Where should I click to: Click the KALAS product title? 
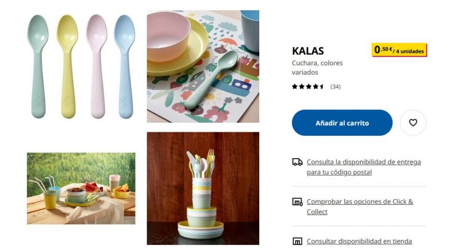coord(308,51)
